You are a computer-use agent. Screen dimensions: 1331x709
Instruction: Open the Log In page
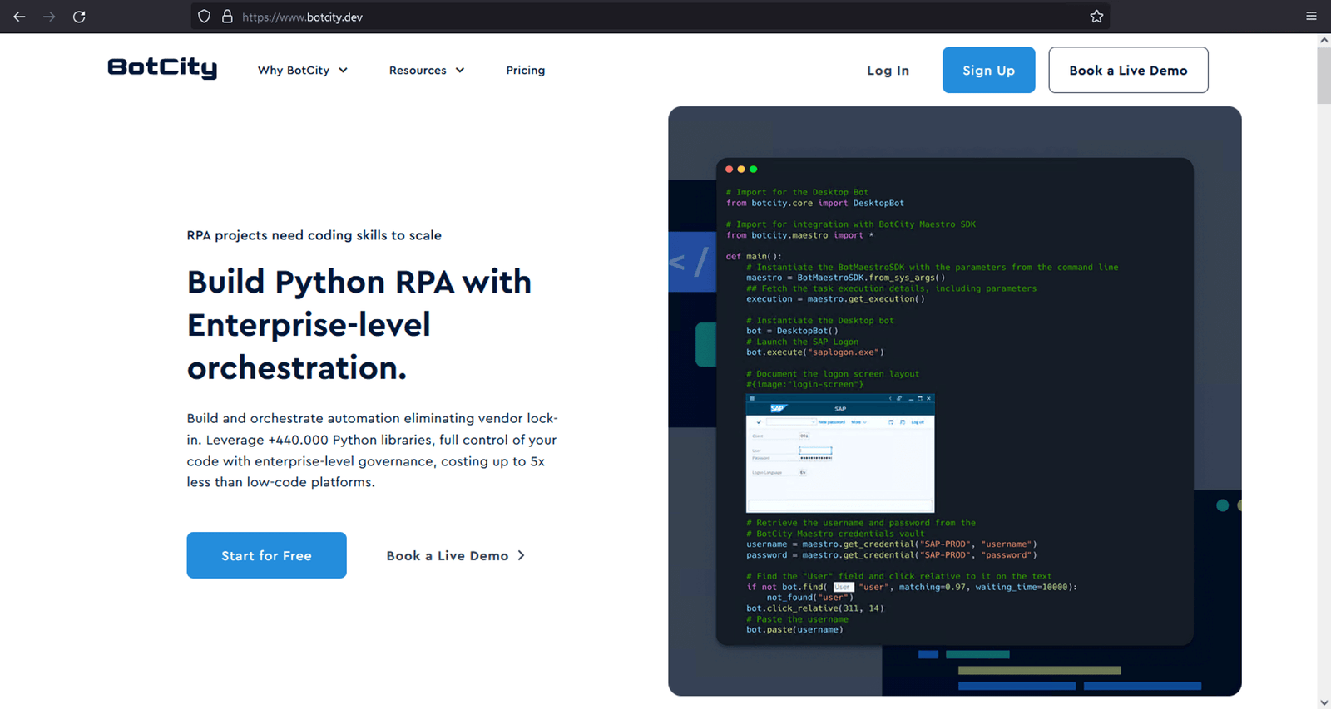tap(888, 71)
